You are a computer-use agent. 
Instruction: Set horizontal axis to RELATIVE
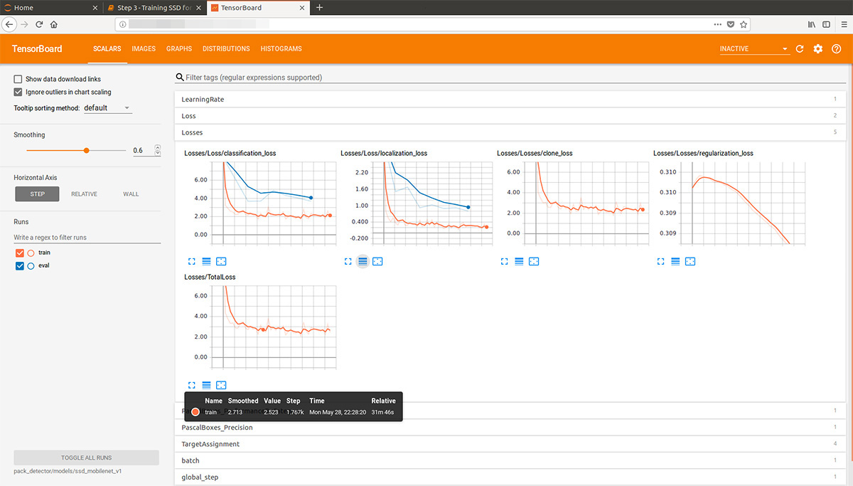point(84,194)
